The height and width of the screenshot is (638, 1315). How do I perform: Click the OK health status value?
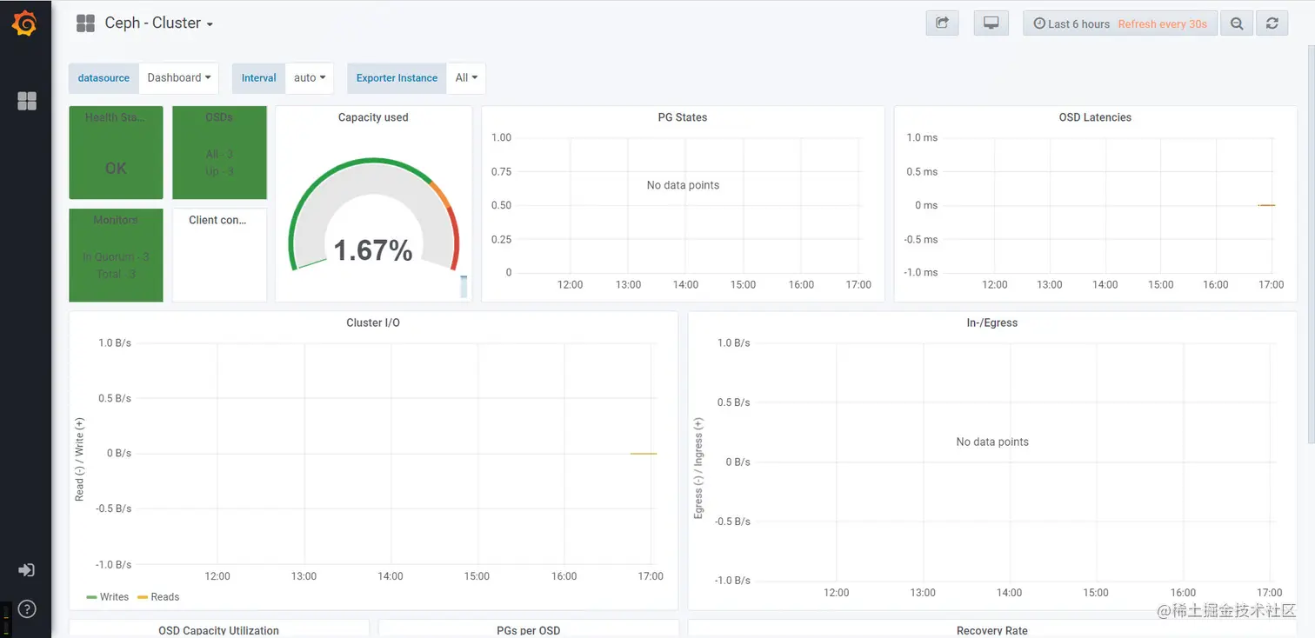tap(116, 169)
